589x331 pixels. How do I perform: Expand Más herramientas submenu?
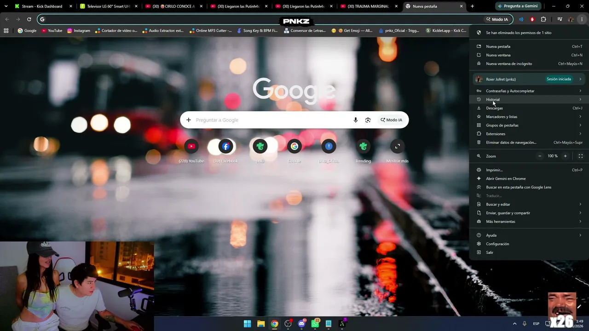pyautogui.click(x=529, y=222)
